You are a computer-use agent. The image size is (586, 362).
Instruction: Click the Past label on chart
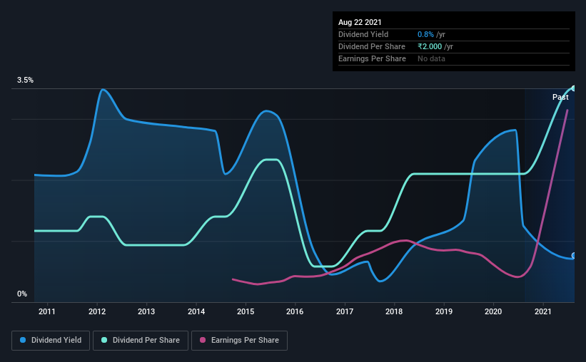pyautogui.click(x=560, y=97)
